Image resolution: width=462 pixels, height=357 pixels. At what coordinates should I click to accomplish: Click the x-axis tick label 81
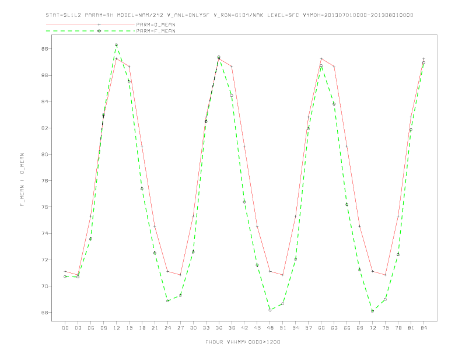coord(411,328)
